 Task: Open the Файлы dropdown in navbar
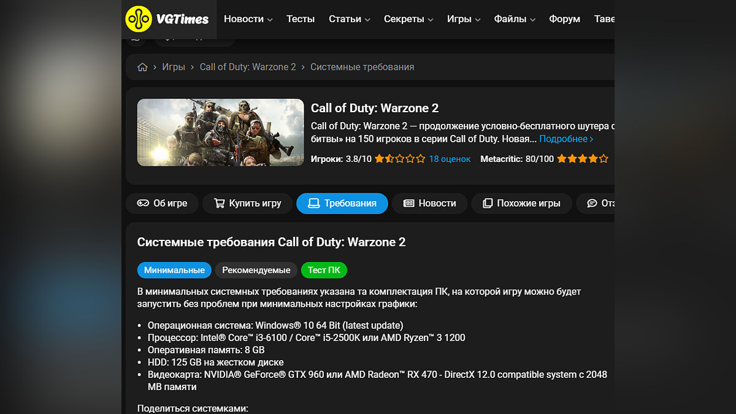coord(515,19)
